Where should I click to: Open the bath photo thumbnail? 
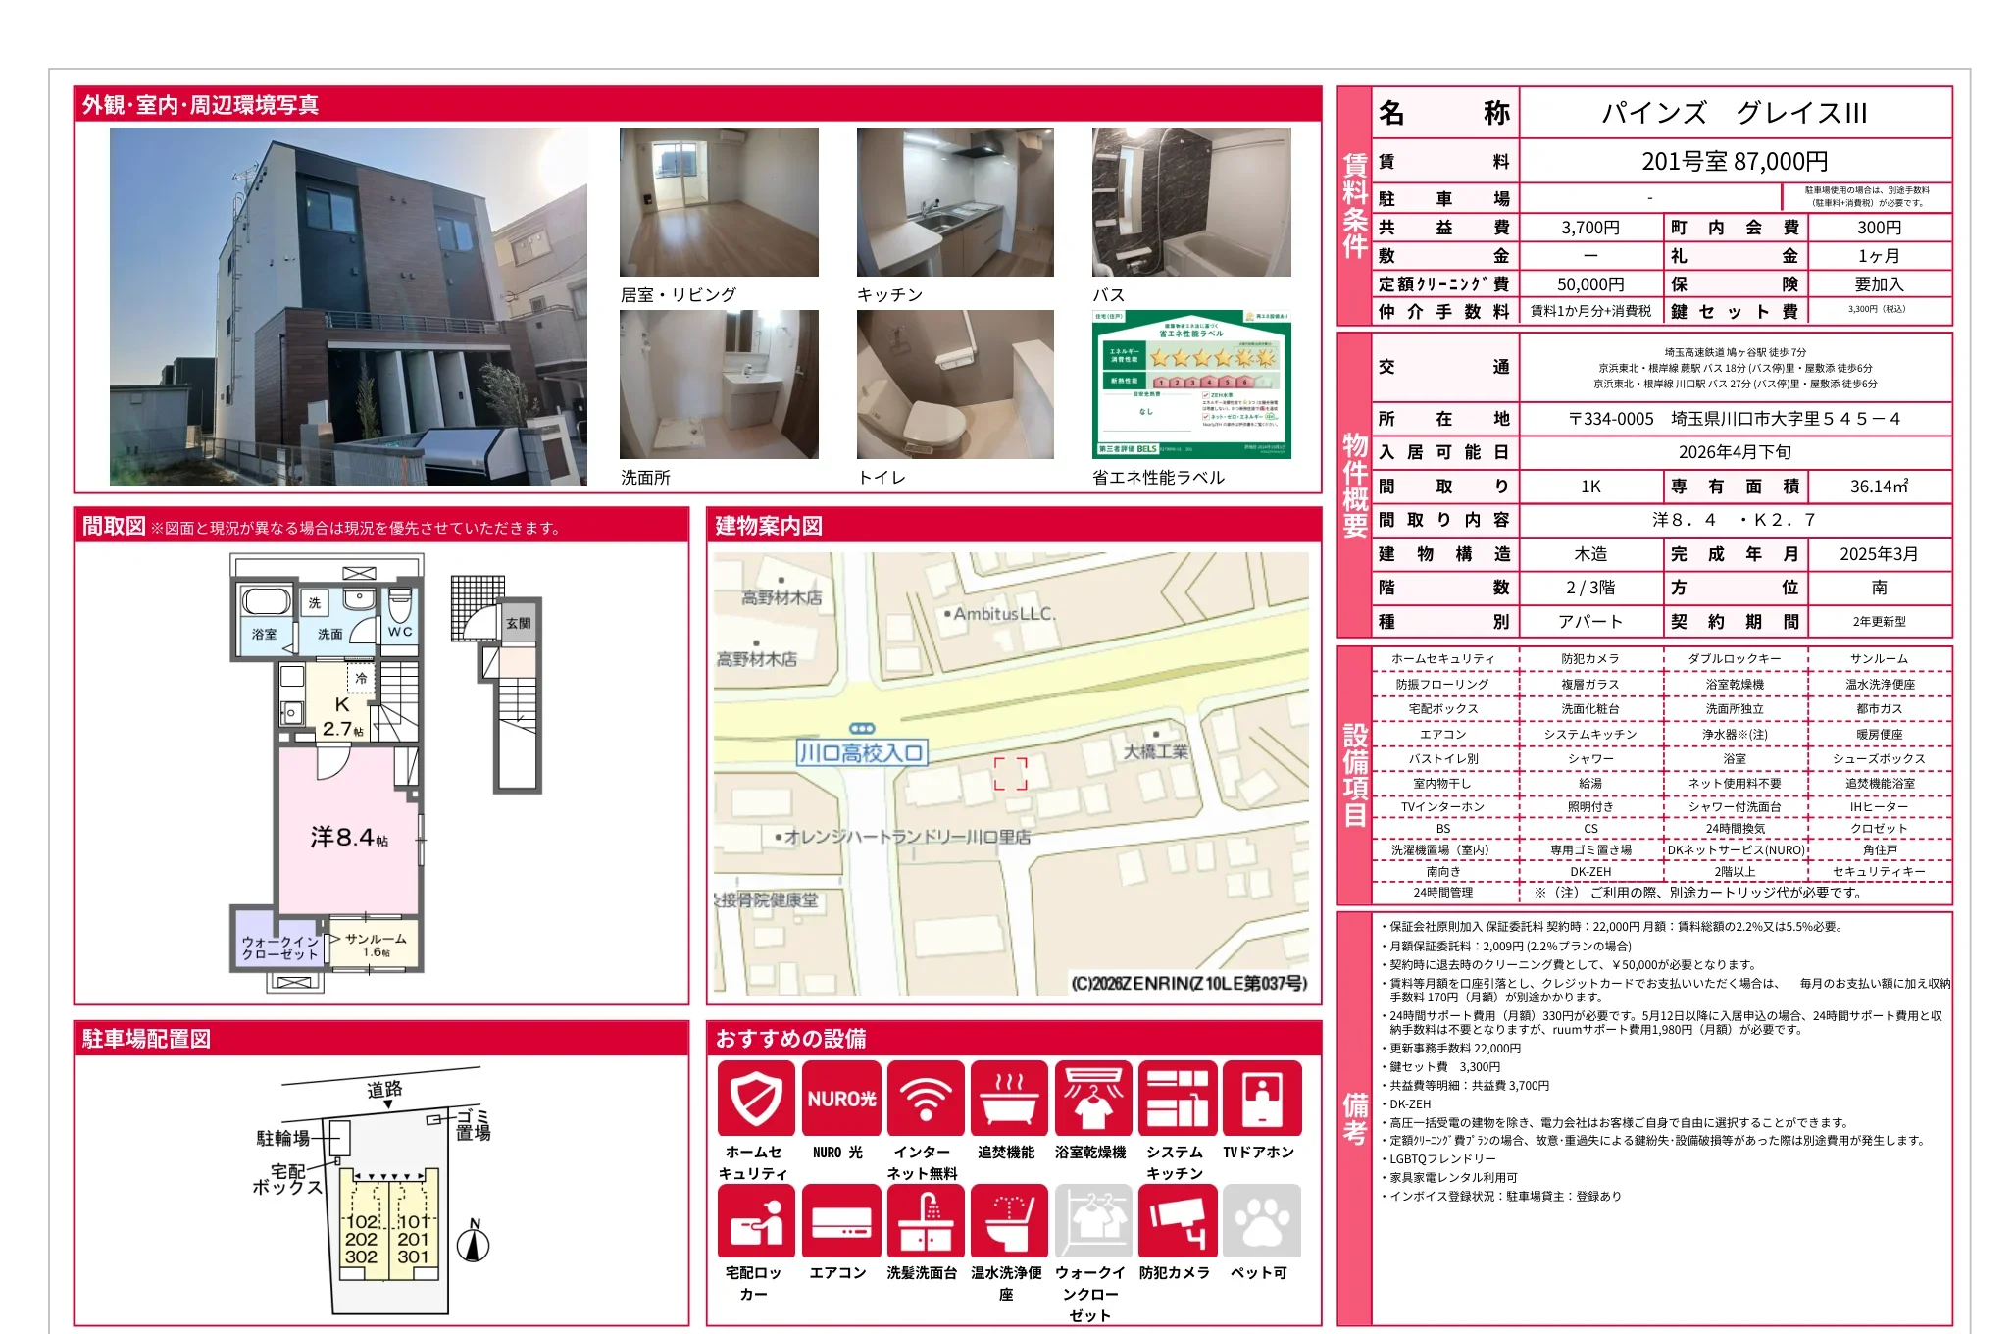coord(1191,202)
